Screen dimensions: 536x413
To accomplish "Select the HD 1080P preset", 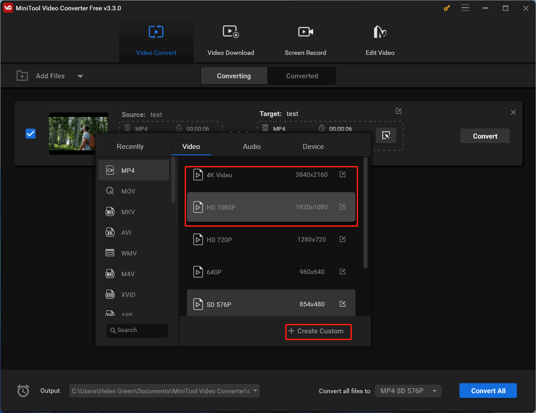I will [271, 207].
